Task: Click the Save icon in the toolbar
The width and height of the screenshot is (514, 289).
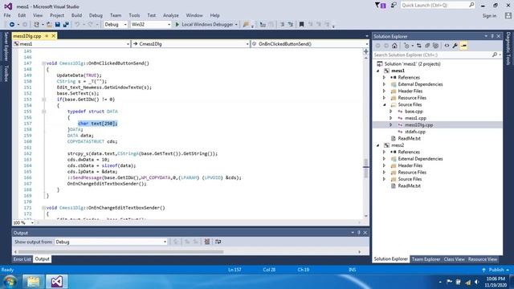Action: click(x=57, y=25)
